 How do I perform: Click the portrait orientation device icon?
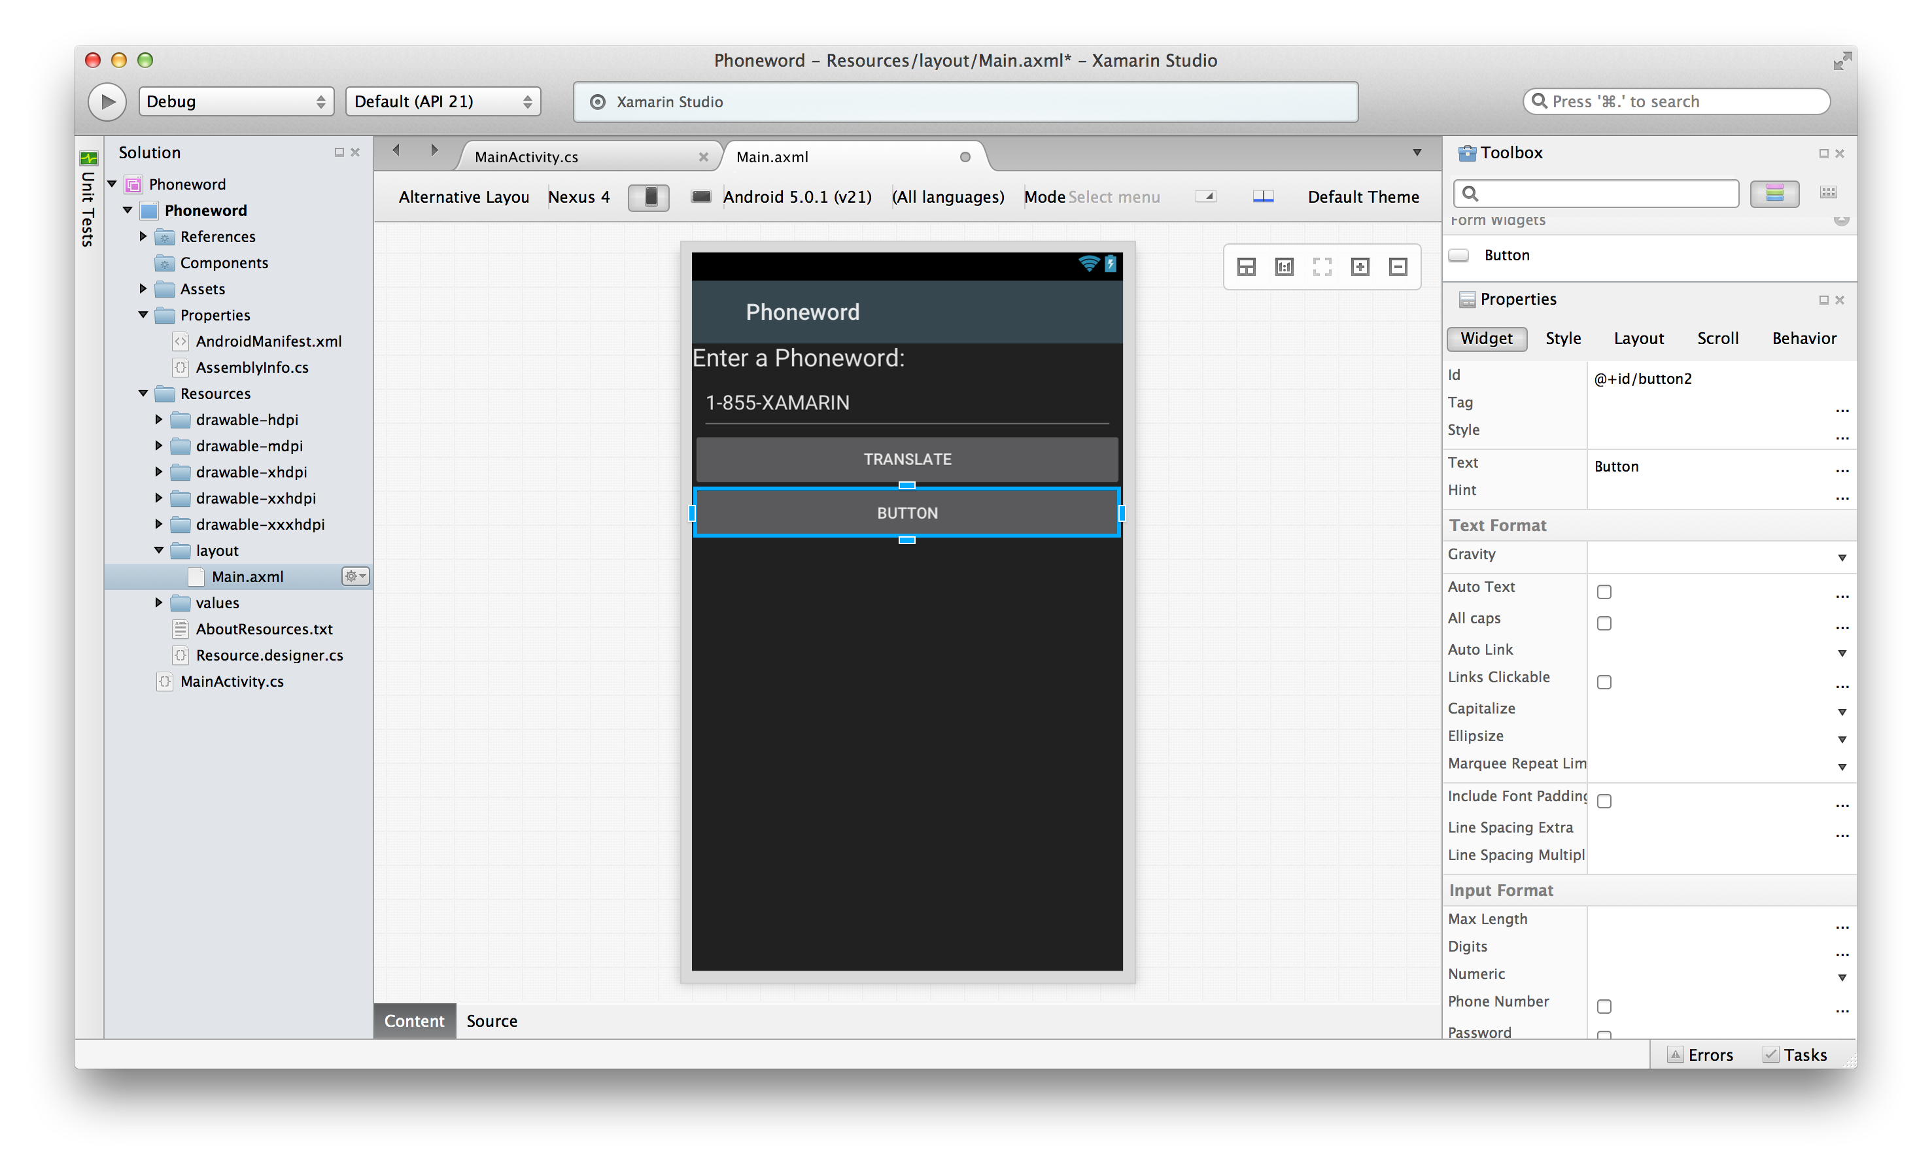click(649, 197)
